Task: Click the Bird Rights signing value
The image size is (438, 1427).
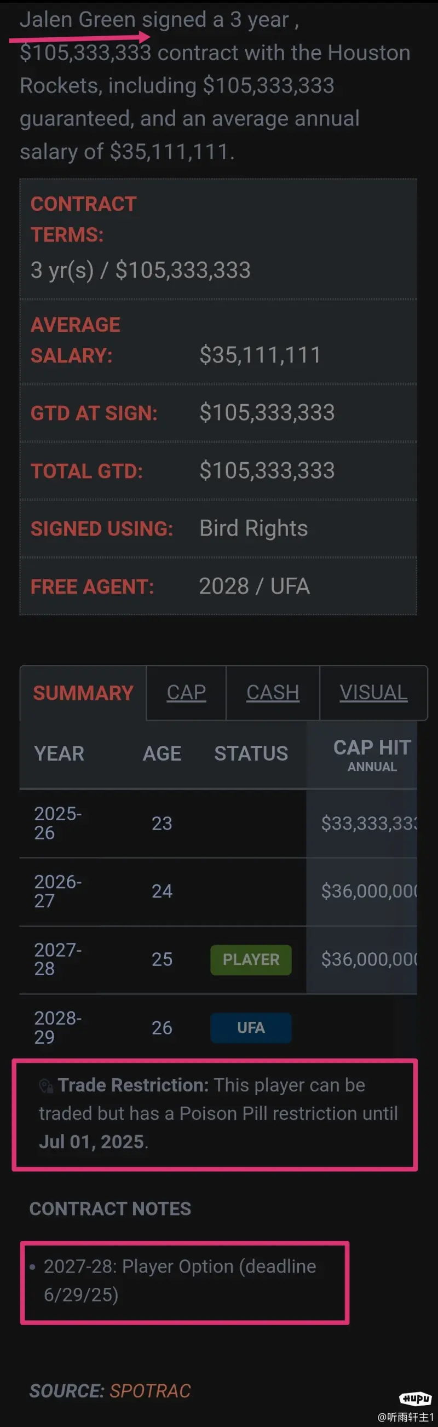Action: coord(253,528)
